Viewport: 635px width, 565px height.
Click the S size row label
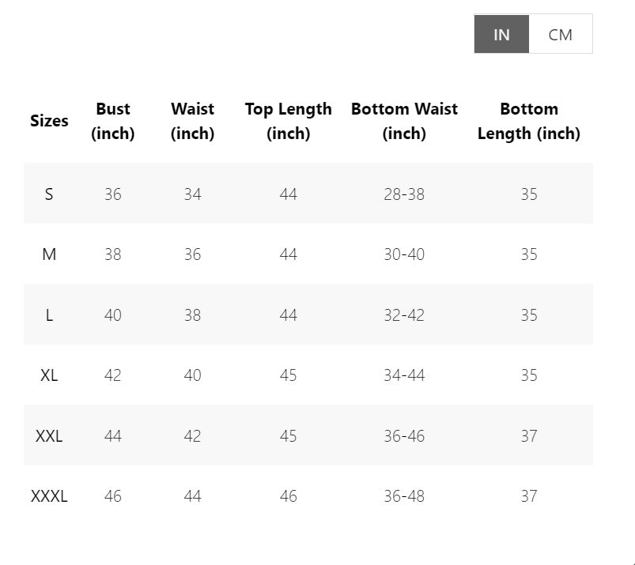(49, 194)
